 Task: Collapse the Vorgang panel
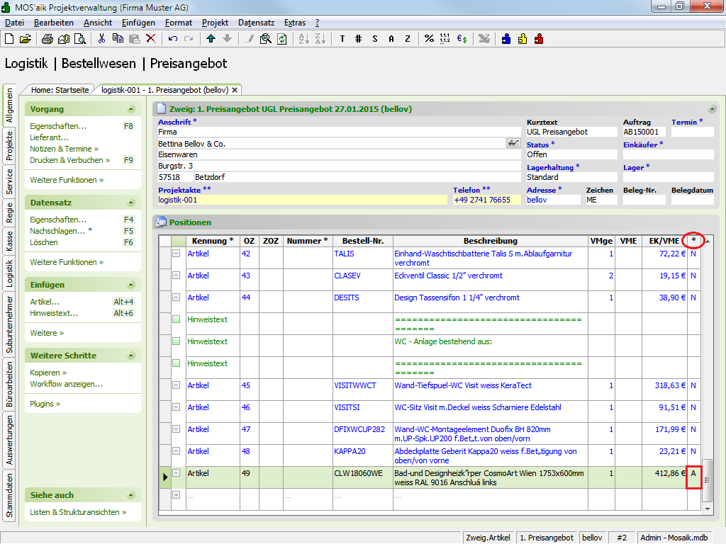point(131,109)
